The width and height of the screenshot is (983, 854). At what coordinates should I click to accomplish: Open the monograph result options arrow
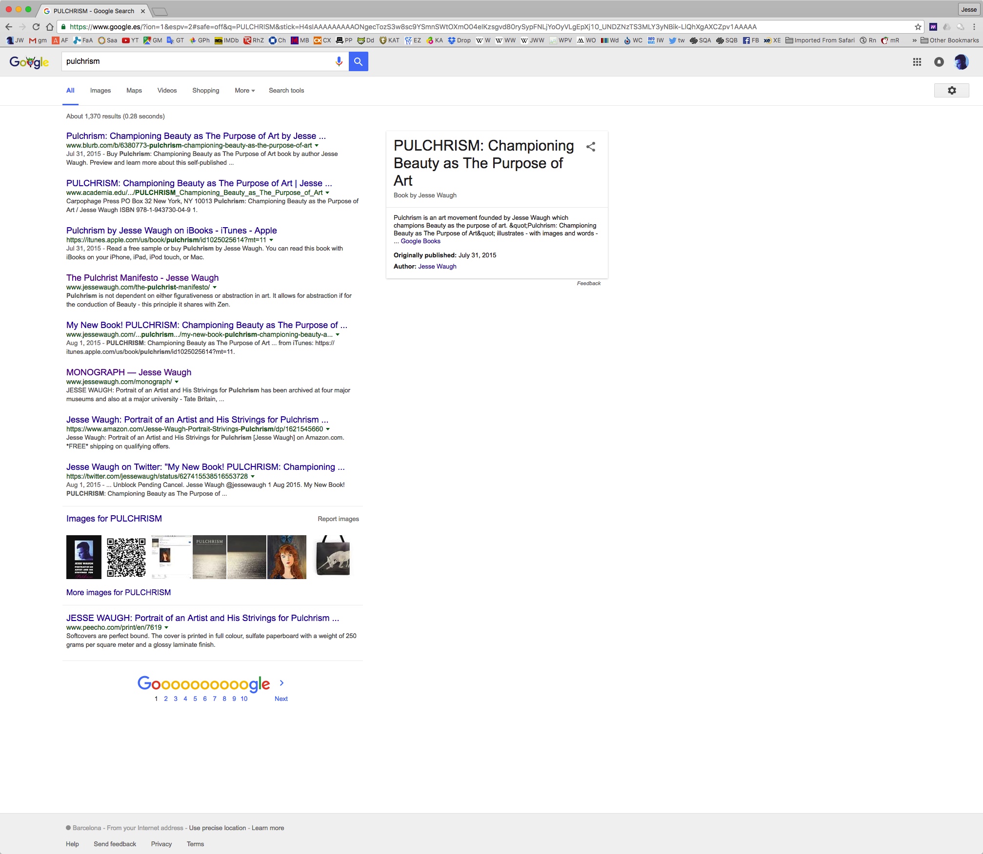177,382
